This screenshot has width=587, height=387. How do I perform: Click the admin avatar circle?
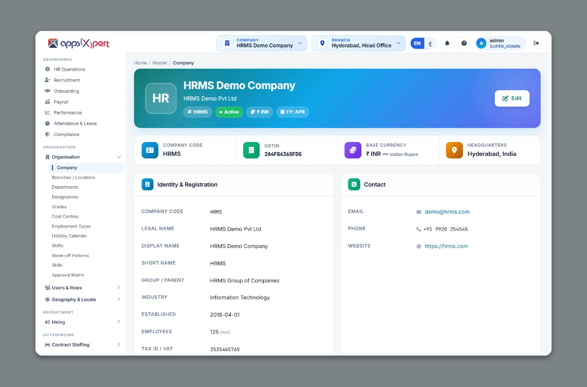(481, 43)
